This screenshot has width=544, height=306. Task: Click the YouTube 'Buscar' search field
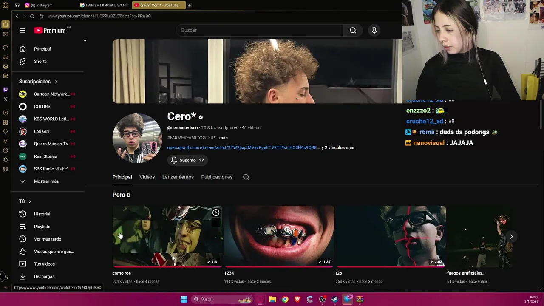pos(259,30)
